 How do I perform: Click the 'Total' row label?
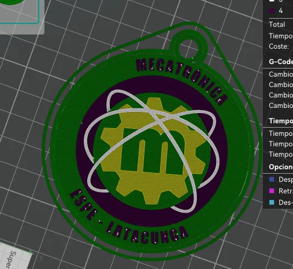tap(277, 25)
